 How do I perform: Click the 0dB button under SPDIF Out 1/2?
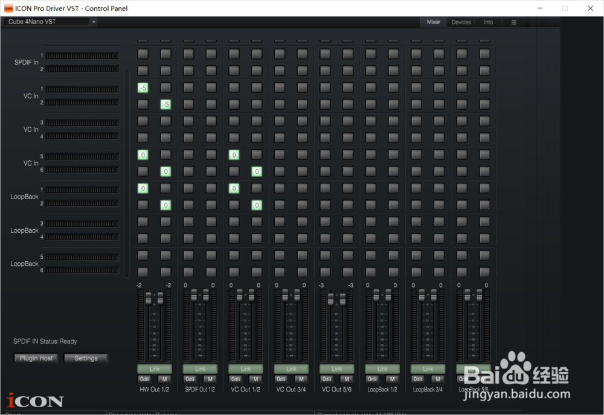point(190,379)
